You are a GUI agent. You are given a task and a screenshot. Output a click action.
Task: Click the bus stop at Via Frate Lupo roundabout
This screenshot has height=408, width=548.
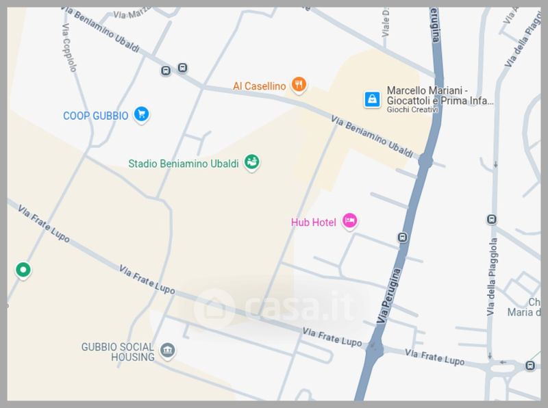530,366
